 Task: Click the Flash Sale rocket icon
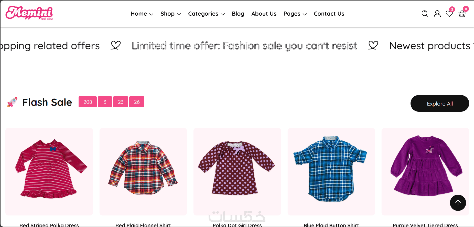12,102
